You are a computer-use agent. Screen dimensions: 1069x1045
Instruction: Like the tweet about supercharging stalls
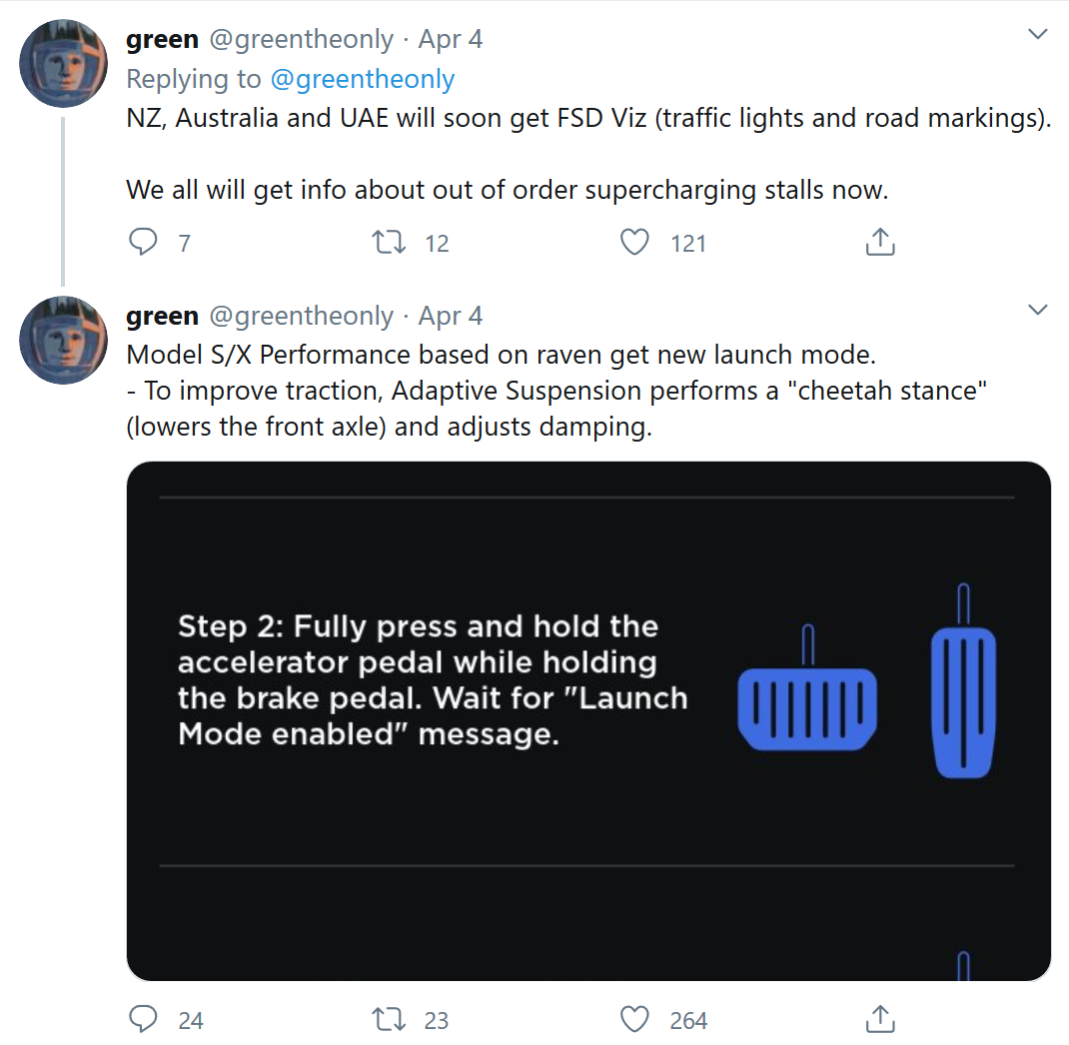click(635, 243)
